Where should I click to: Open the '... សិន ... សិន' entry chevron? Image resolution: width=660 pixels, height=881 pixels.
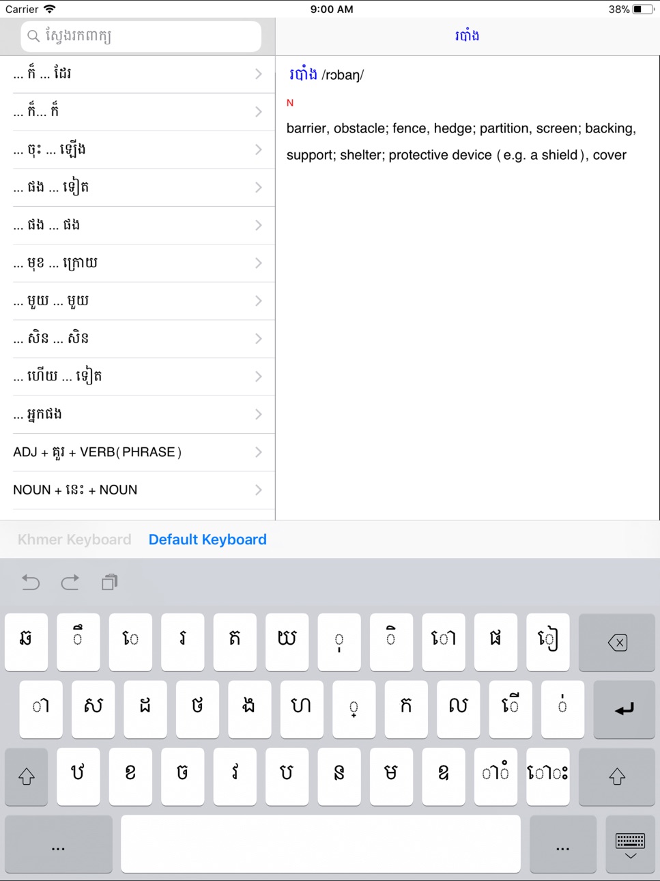(259, 339)
